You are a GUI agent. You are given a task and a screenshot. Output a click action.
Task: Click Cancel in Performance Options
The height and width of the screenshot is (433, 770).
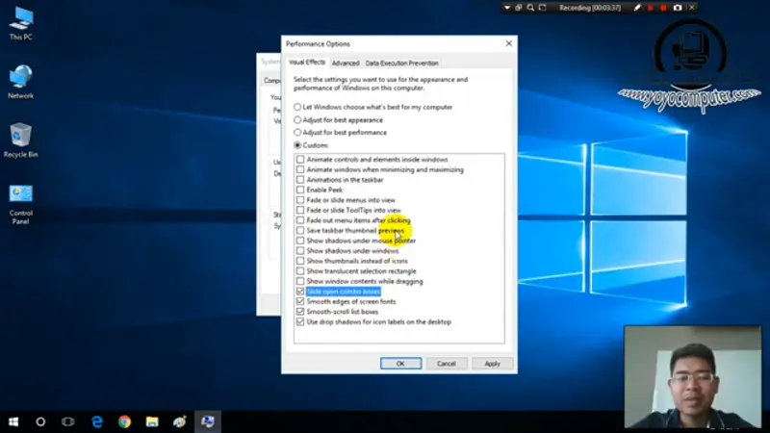click(447, 364)
